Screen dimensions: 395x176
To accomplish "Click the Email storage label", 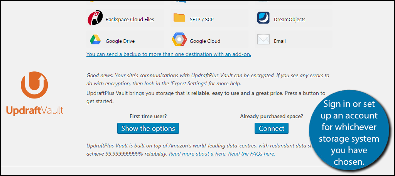I will (x=280, y=41).
